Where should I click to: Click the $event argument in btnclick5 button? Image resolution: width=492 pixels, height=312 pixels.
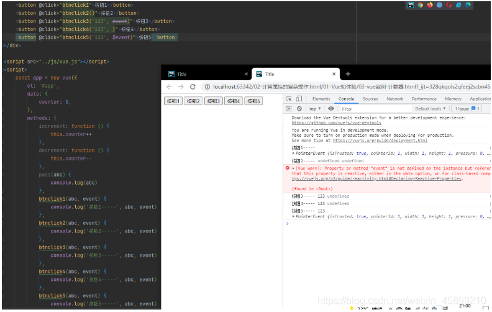click(x=121, y=37)
